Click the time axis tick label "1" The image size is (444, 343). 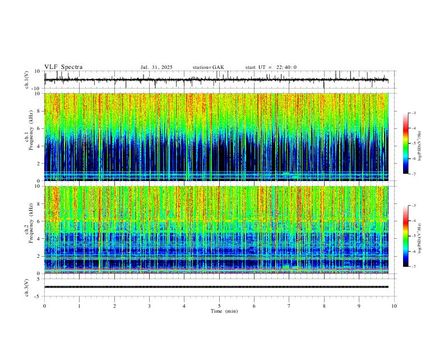(x=79, y=306)
